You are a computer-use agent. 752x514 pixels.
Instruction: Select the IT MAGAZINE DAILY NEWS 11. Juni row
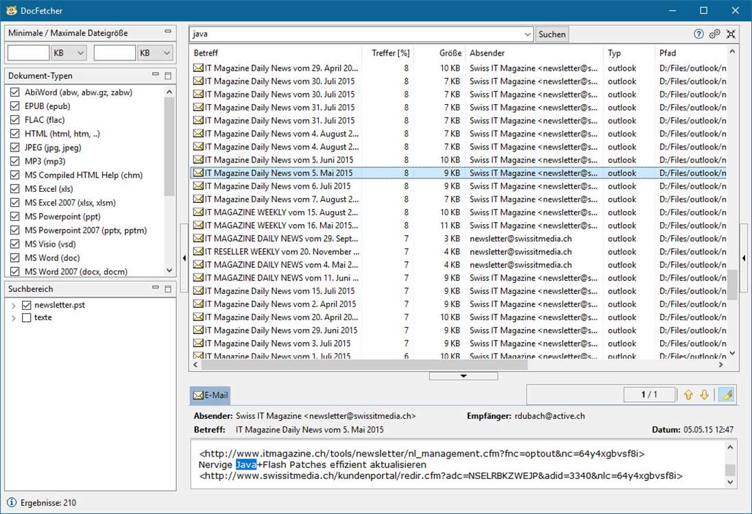pyautogui.click(x=459, y=278)
